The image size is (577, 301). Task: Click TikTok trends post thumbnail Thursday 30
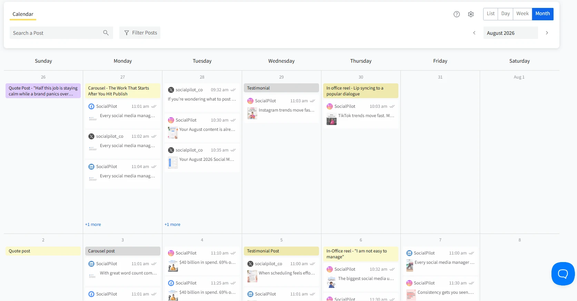[x=331, y=119]
